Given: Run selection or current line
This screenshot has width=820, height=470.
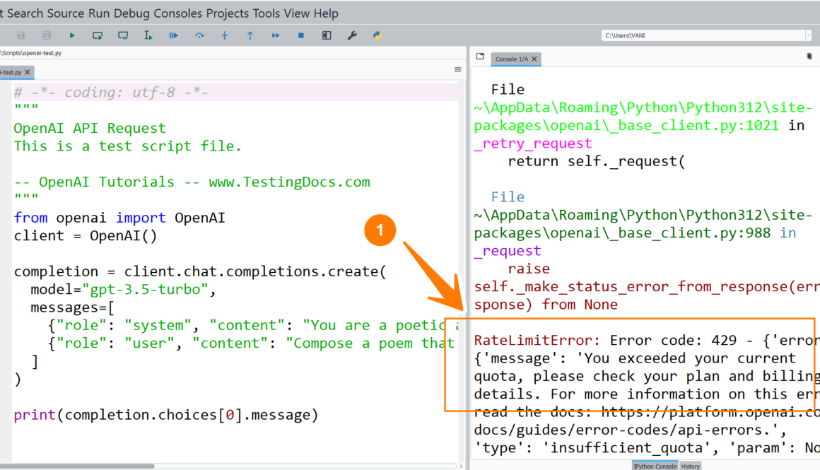Looking at the screenshot, I should pyautogui.click(x=148, y=35).
